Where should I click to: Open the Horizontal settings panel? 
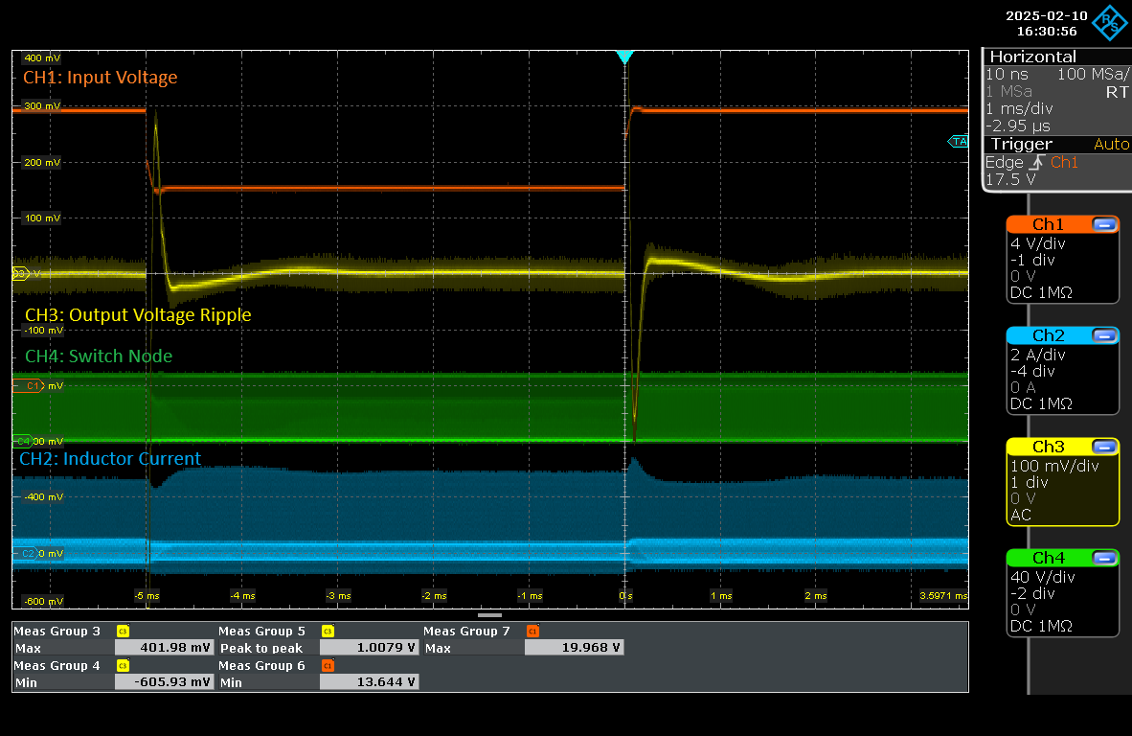point(1032,57)
